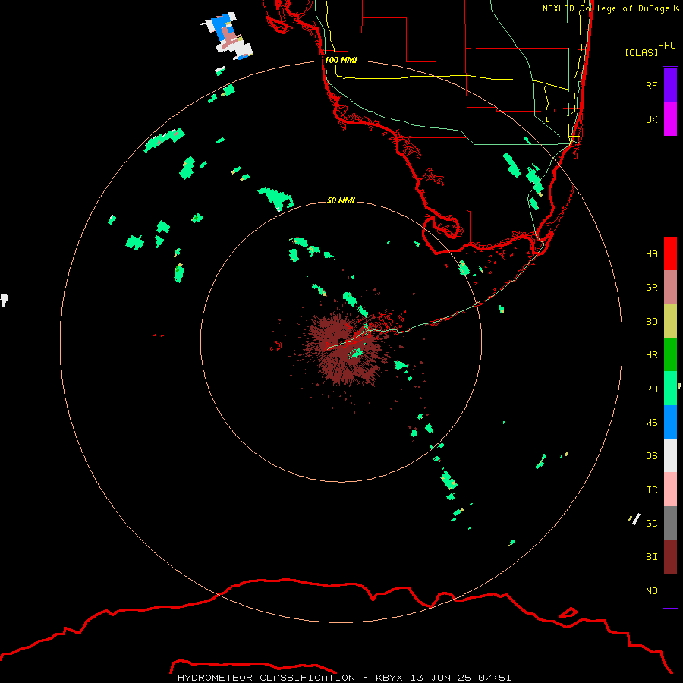Click the NEXLAB-College of DuPage credit text
Viewport: 683px width, 683px height.
coord(610,8)
